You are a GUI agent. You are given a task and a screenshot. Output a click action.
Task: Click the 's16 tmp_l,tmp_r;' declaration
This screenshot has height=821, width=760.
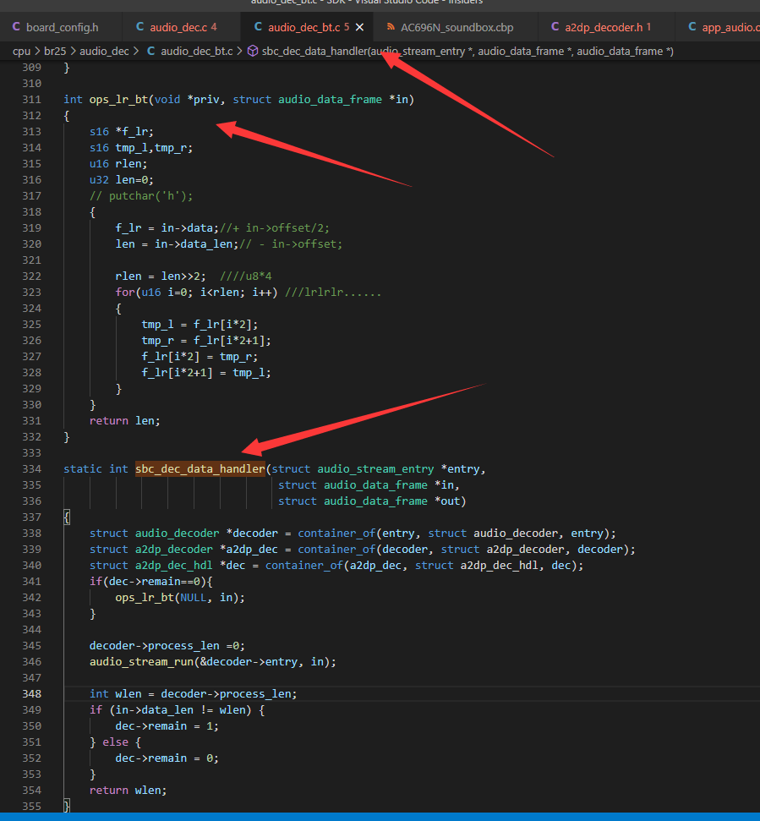point(141,148)
